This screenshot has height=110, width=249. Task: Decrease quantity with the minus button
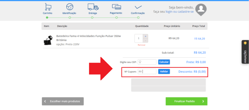point(146,40)
